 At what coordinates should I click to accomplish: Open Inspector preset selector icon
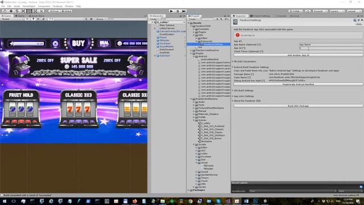pos(358,20)
